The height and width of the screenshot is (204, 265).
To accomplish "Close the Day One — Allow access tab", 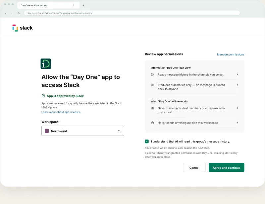I will click(x=74, y=5).
